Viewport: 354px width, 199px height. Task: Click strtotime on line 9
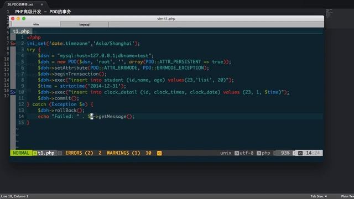pos(72,86)
